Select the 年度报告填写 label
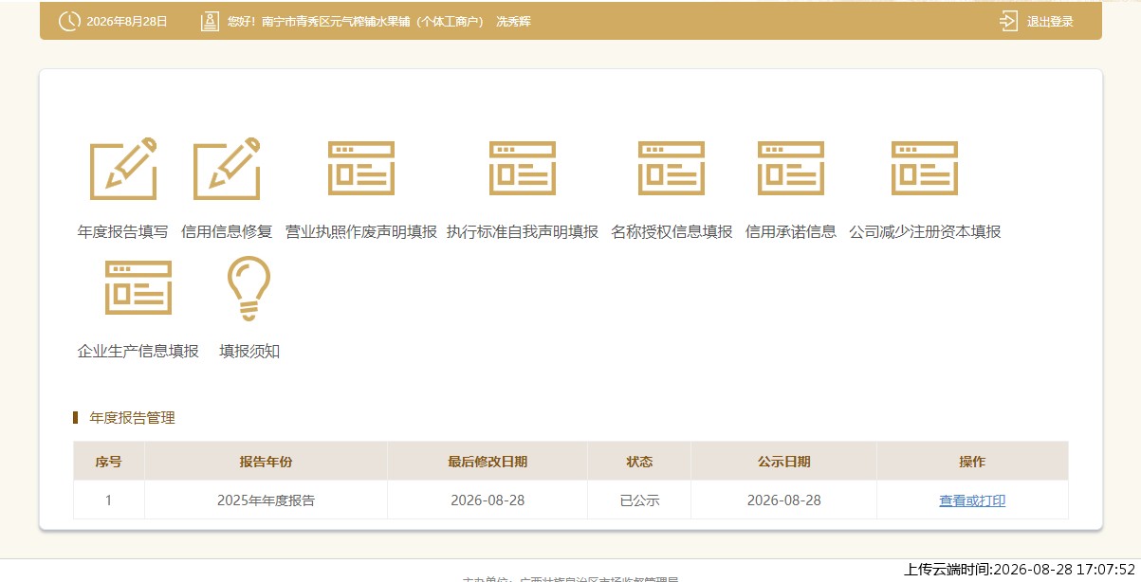This screenshot has width=1141, height=582. 123,232
